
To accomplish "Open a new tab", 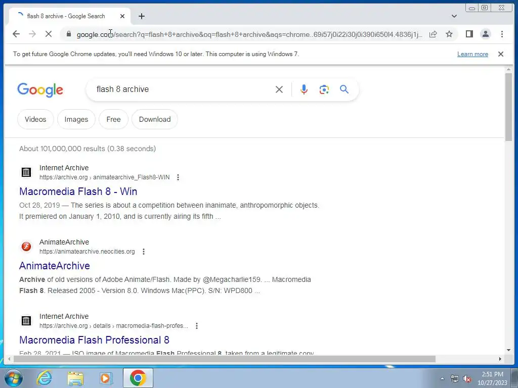I will coord(142,16).
